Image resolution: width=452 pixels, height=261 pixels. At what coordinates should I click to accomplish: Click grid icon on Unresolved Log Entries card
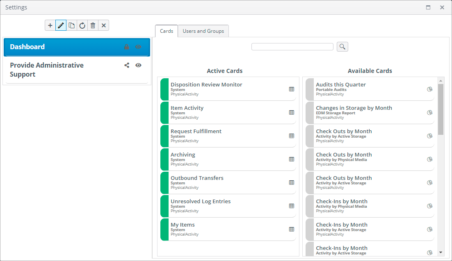point(292,206)
